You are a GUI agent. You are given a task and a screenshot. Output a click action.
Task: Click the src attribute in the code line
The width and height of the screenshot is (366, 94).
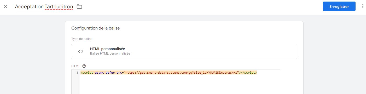(119, 73)
